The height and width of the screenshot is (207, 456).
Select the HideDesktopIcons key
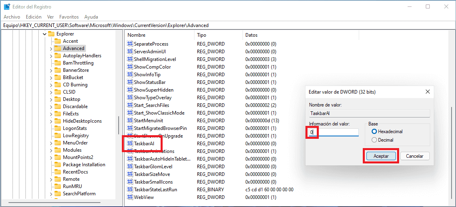click(82, 121)
